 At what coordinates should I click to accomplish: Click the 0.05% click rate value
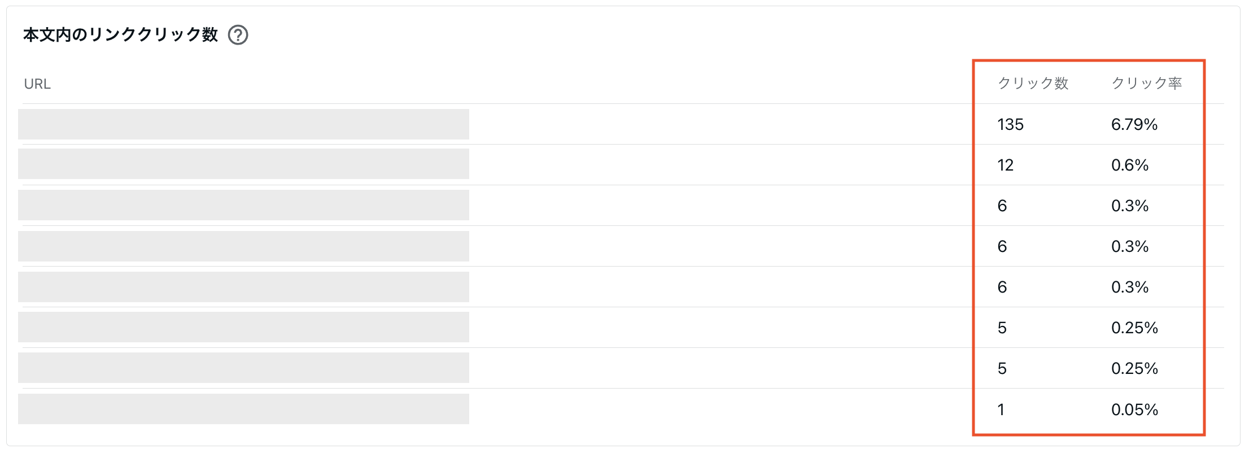[x=1134, y=410]
